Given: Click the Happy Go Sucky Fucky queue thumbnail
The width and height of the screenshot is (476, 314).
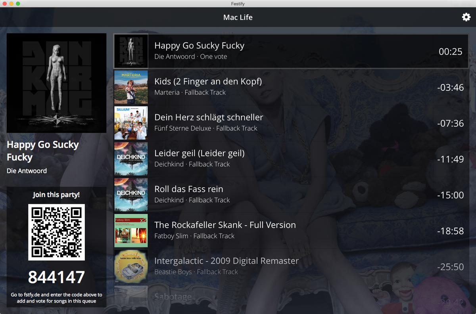Looking at the screenshot, I should pyautogui.click(x=131, y=51).
